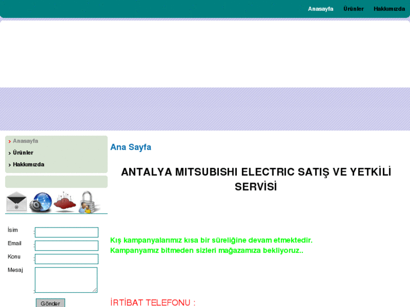The width and height of the screenshot is (410, 307).
Task: Click the Mesaj textarea resize grip
Action: (x=95, y=290)
